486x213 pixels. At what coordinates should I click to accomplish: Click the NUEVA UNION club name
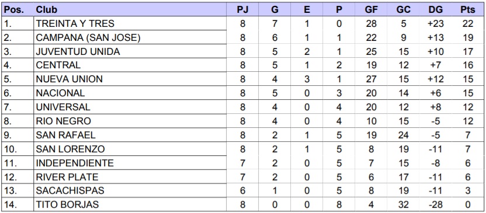coord(69,79)
